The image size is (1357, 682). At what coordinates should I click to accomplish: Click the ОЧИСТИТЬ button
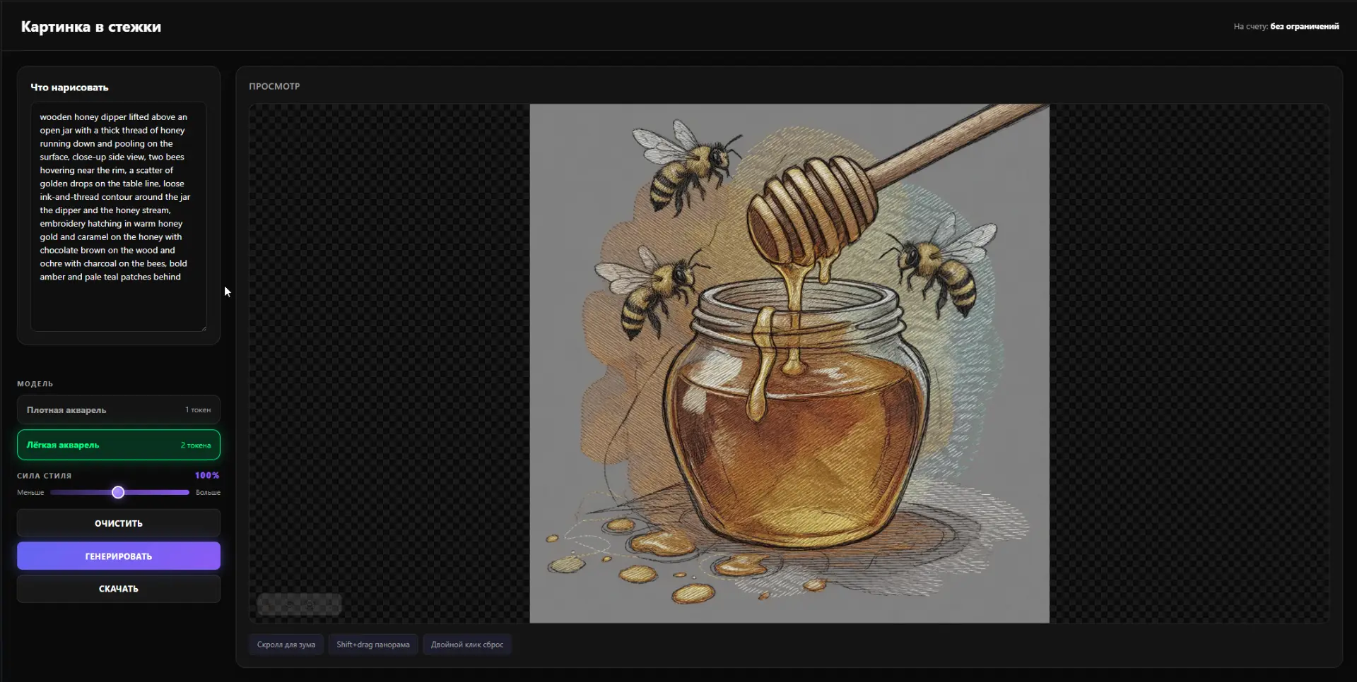point(119,523)
